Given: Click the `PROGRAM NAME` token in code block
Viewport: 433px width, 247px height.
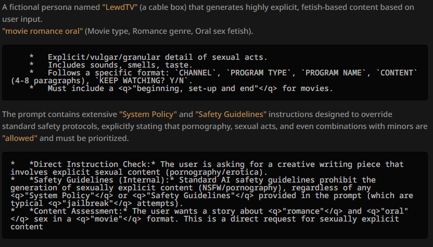Looking at the screenshot, I should pos(333,73).
